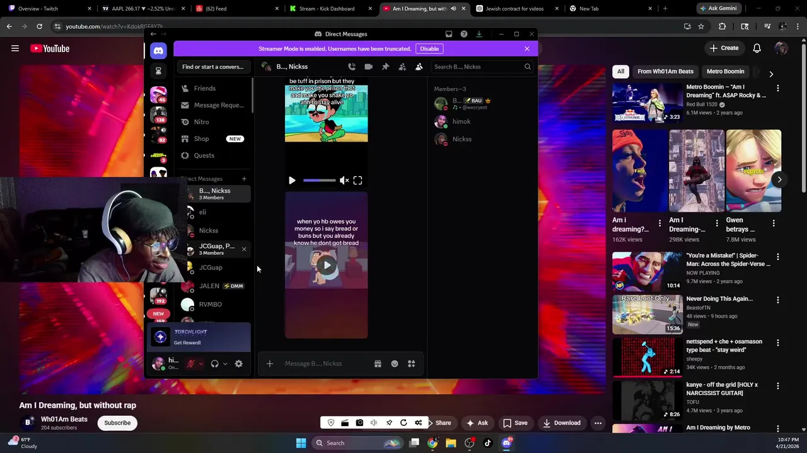The height and width of the screenshot is (453, 807).
Task: Open Discord user settings gear
Action: pos(238,364)
